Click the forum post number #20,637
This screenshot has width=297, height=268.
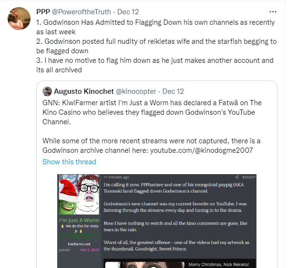(249, 177)
